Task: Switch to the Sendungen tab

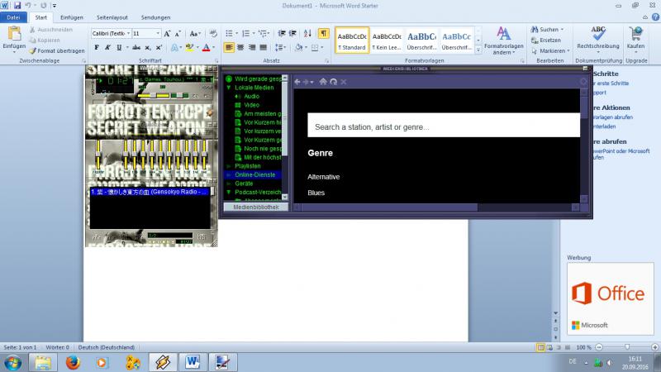Action: point(155,17)
